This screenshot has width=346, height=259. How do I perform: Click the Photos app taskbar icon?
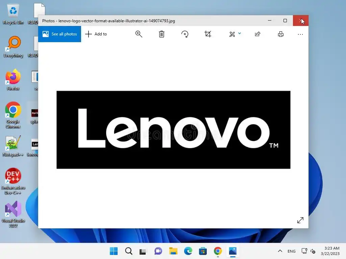[x=233, y=251]
